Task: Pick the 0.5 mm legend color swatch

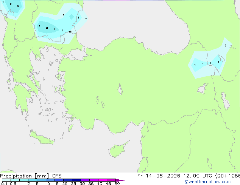Action: click(15, 180)
